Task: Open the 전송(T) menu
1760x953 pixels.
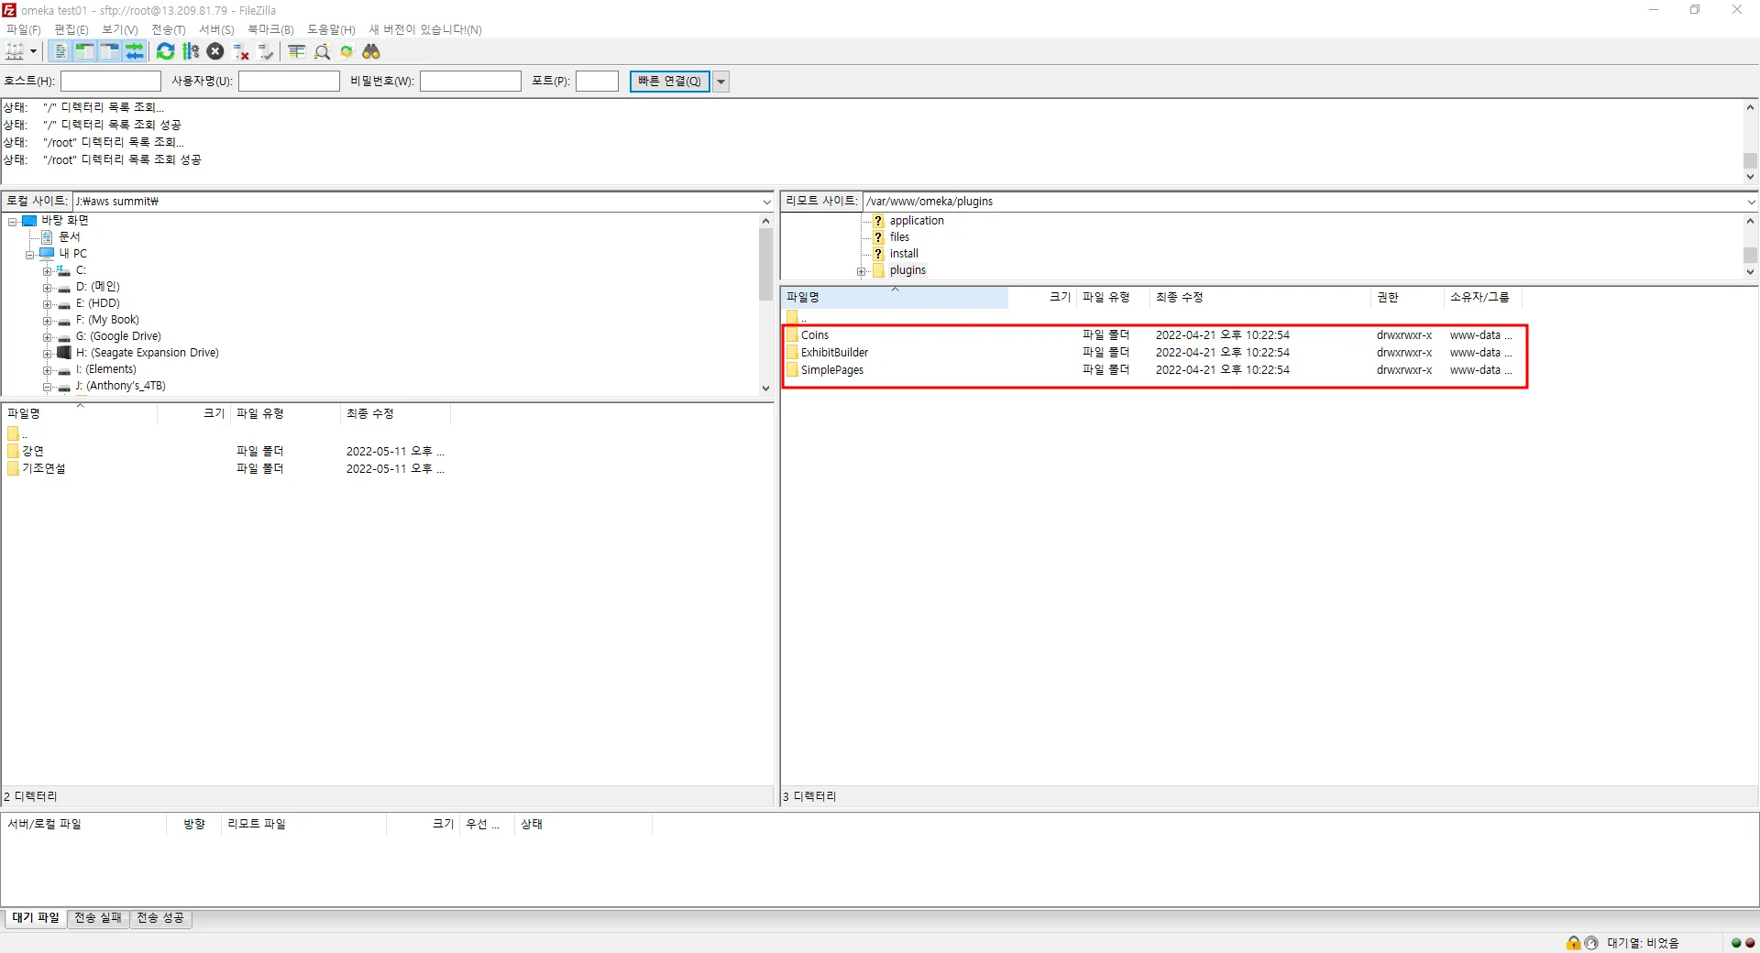Action: coord(168,29)
